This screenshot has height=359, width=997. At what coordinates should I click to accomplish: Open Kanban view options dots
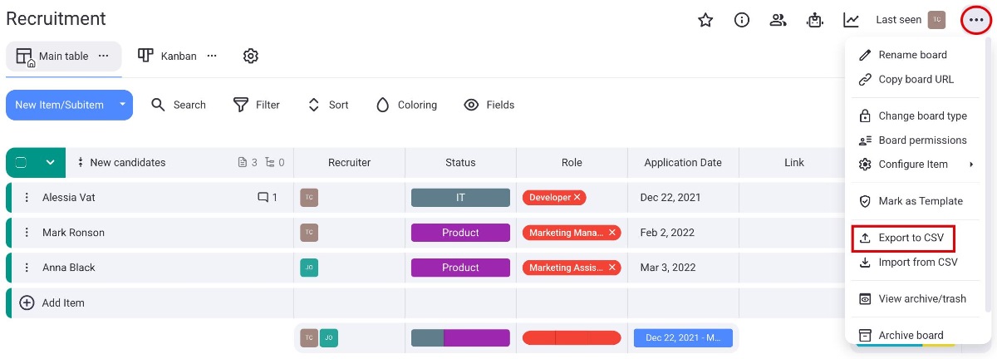click(212, 56)
